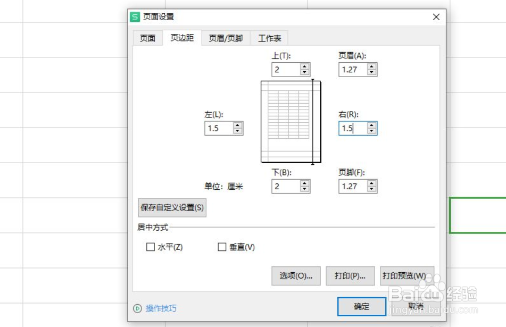Decrease the 下 bottom margin value
This screenshot has height=327, width=506.
(304, 189)
